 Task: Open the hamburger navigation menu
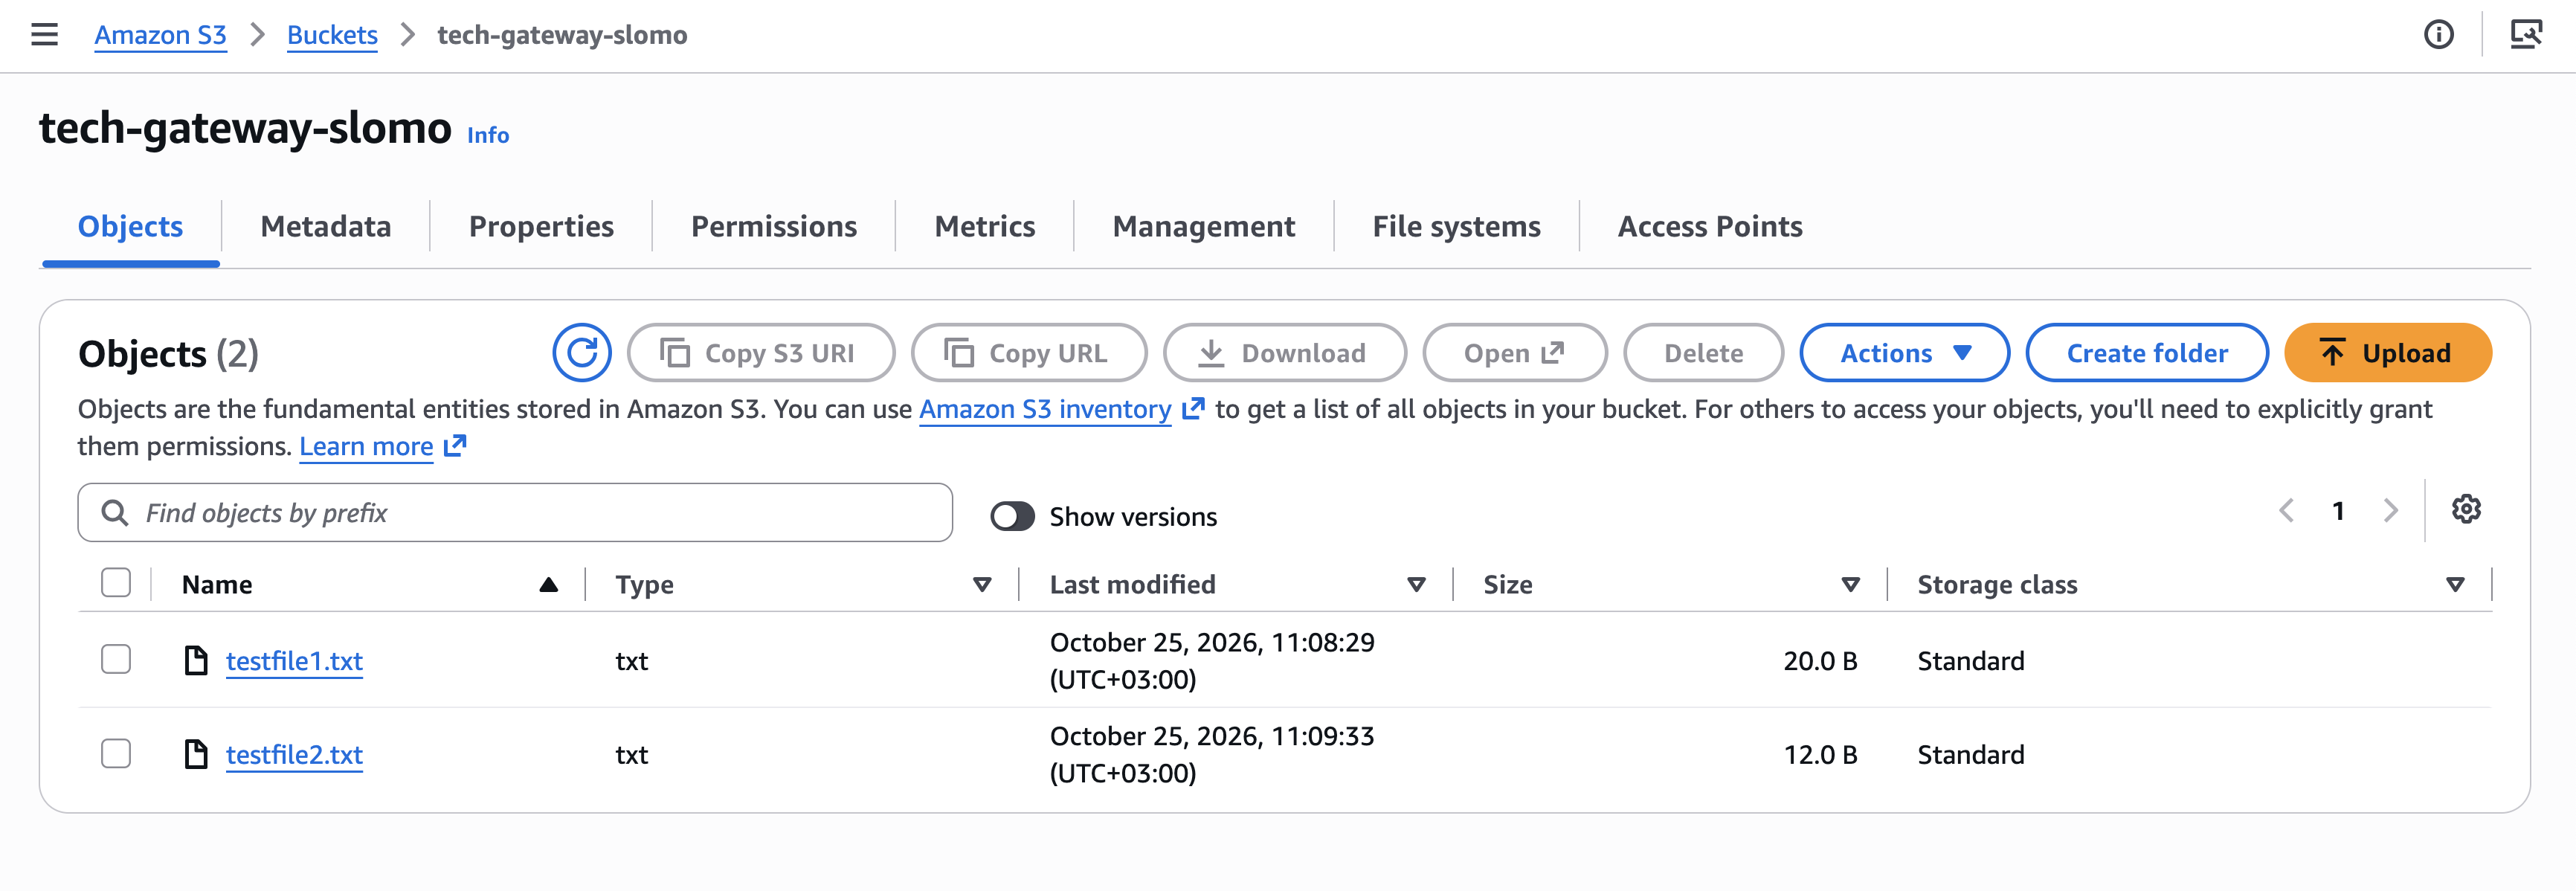click(45, 35)
